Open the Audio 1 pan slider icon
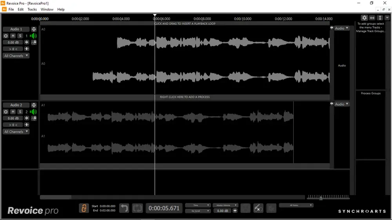 pyautogui.click(x=27, y=49)
